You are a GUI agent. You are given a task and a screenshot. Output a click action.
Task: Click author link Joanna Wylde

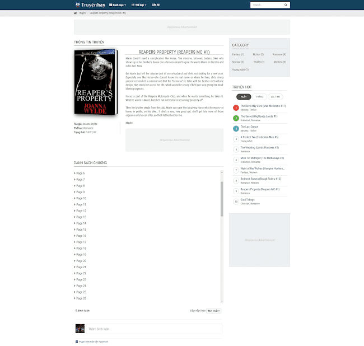90,124
